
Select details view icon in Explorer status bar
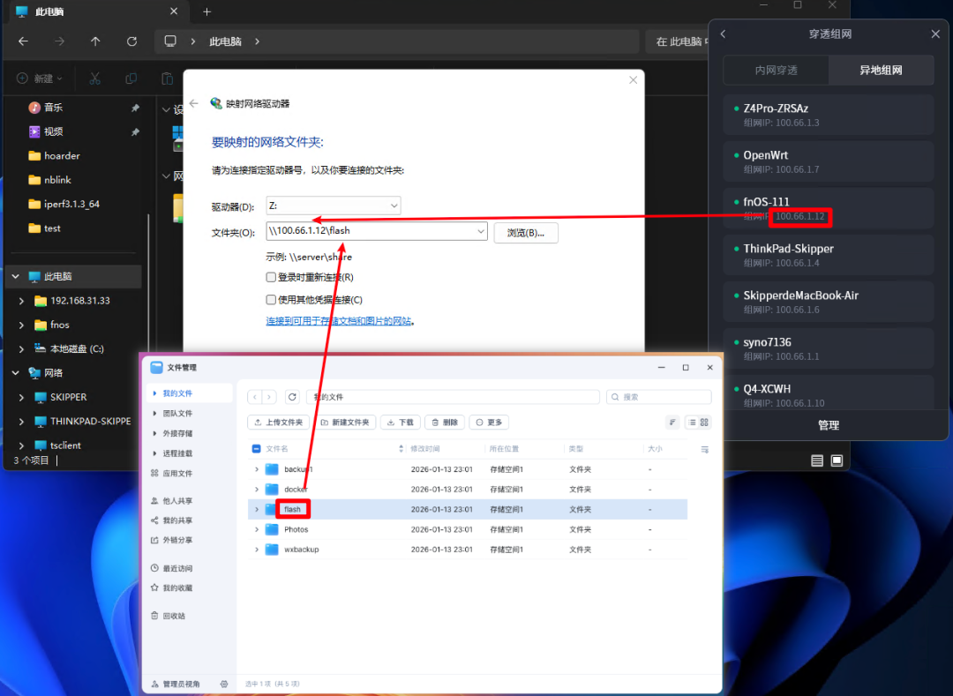coord(817,460)
